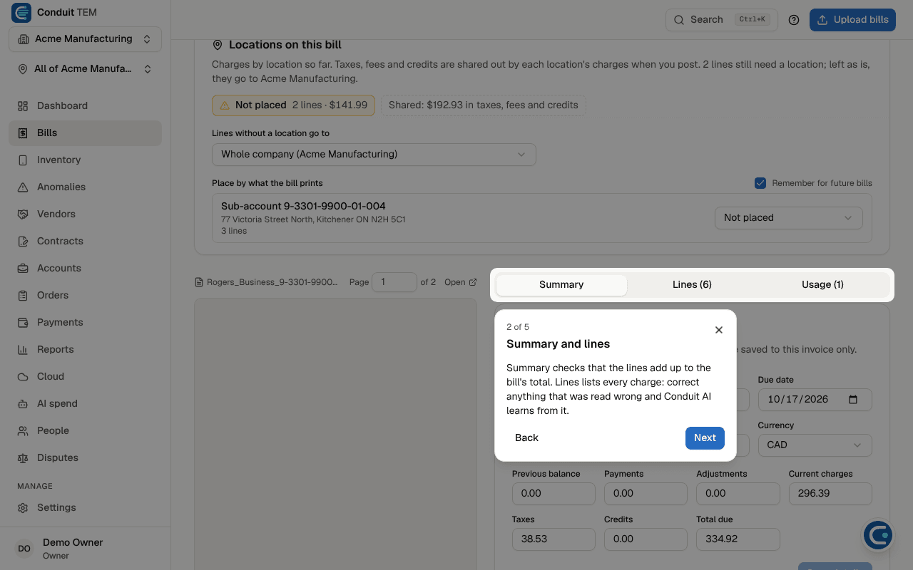Screen dimensions: 913x570
Task: Click the Taxes amount field
Action: tap(554, 539)
